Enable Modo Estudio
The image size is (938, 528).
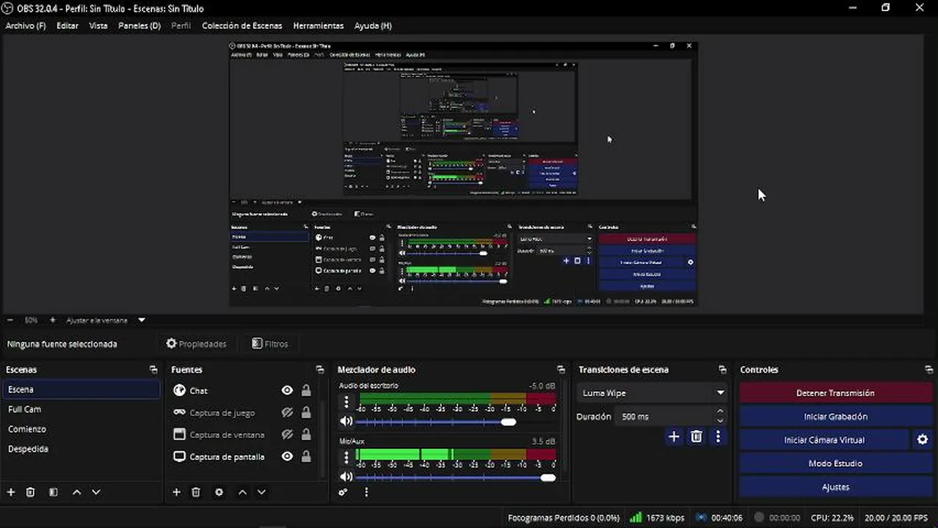point(835,463)
